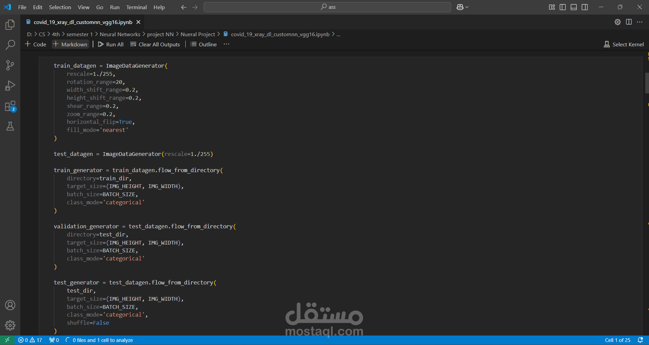649x345 pixels.
Task: Click 'train_datagen' in the code cell
Action: 75,66
